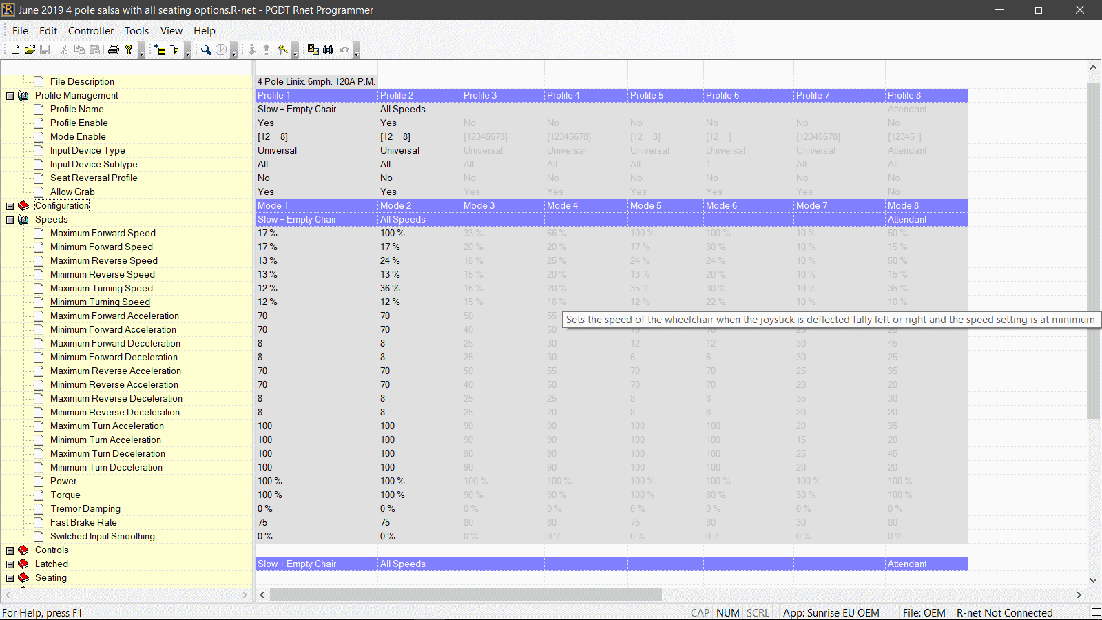Collapse the Profile Management tree node
1102x620 pixels.
[10, 96]
